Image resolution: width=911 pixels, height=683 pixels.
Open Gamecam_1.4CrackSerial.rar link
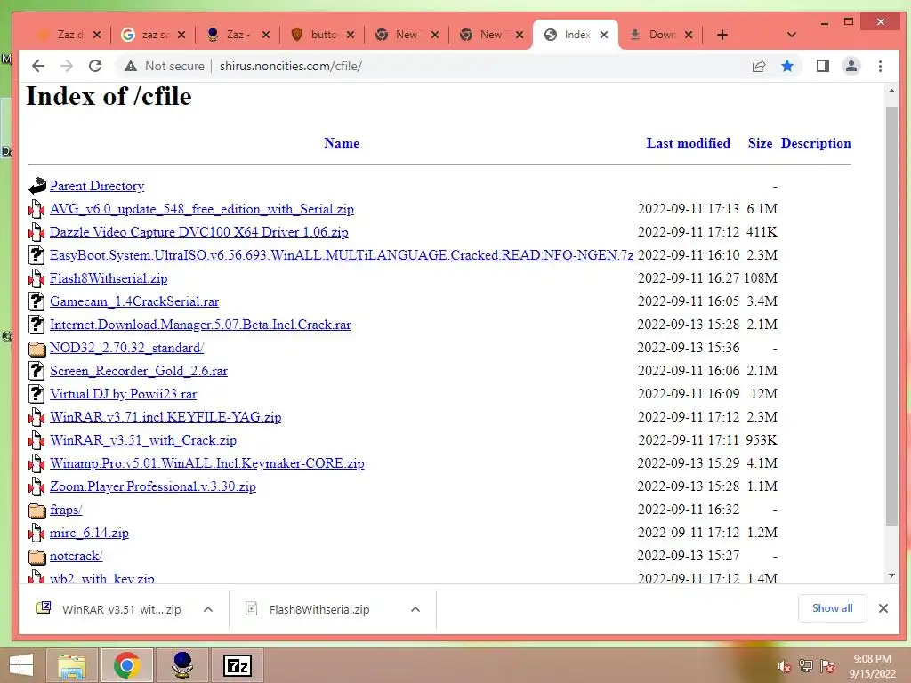pyautogui.click(x=134, y=301)
